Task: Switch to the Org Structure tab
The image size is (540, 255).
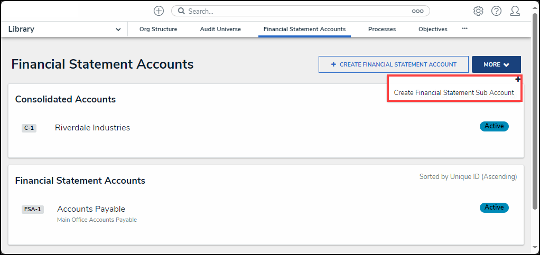Action: click(158, 30)
